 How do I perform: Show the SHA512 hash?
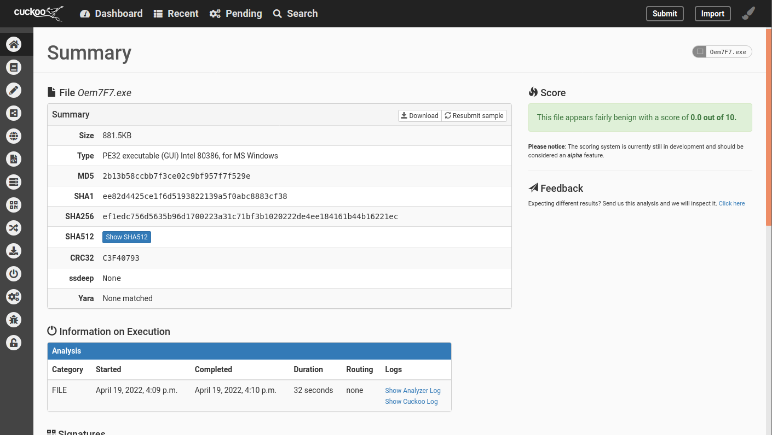click(126, 237)
